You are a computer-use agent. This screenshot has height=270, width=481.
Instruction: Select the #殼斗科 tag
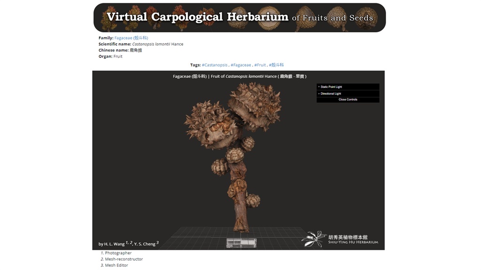(276, 65)
